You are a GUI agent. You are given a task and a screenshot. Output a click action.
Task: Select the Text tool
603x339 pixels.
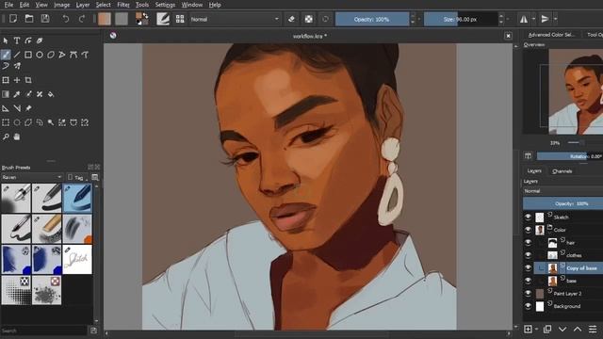(17, 40)
